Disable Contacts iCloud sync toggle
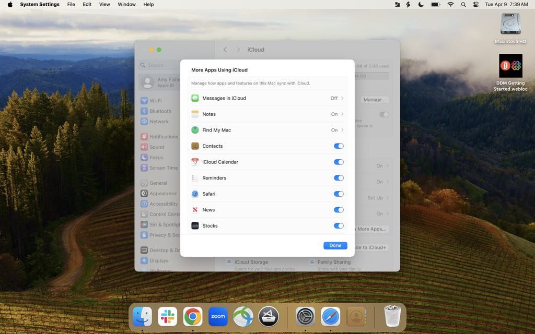The width and height of the screenshot is (535, 334). pyautogui.click(x=339, y=146)
